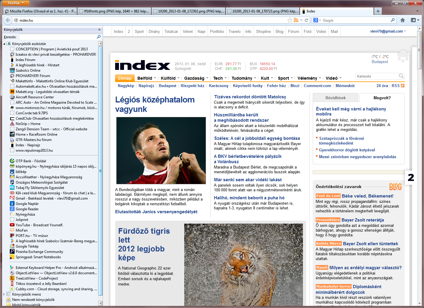This screenshot has width=424, height=308.
Task: Switch to the ff16fonts.png tab
Action: tap(114, 11)
